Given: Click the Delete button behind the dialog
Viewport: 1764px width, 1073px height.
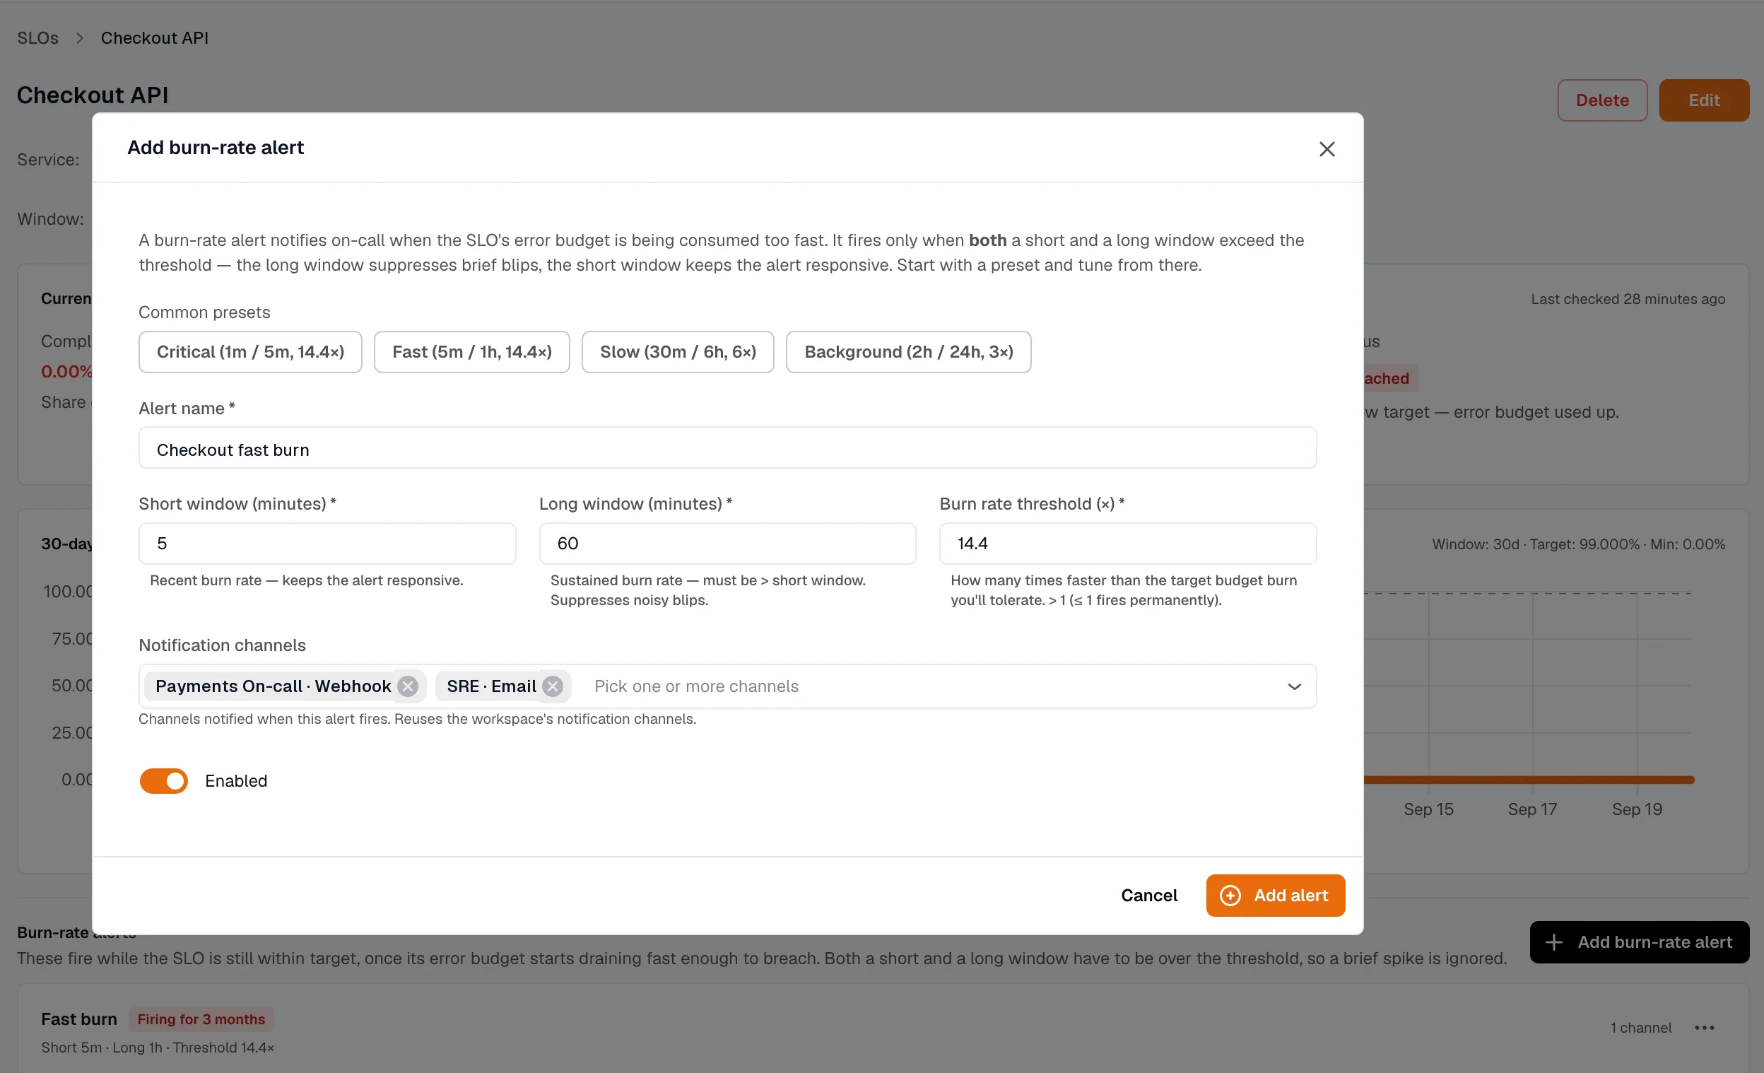Looking at the screenshot, I should tap(1602, 100).
